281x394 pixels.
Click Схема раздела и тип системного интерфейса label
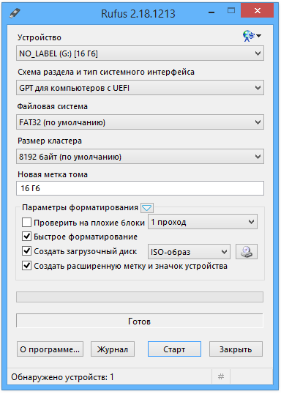point(106,72)
